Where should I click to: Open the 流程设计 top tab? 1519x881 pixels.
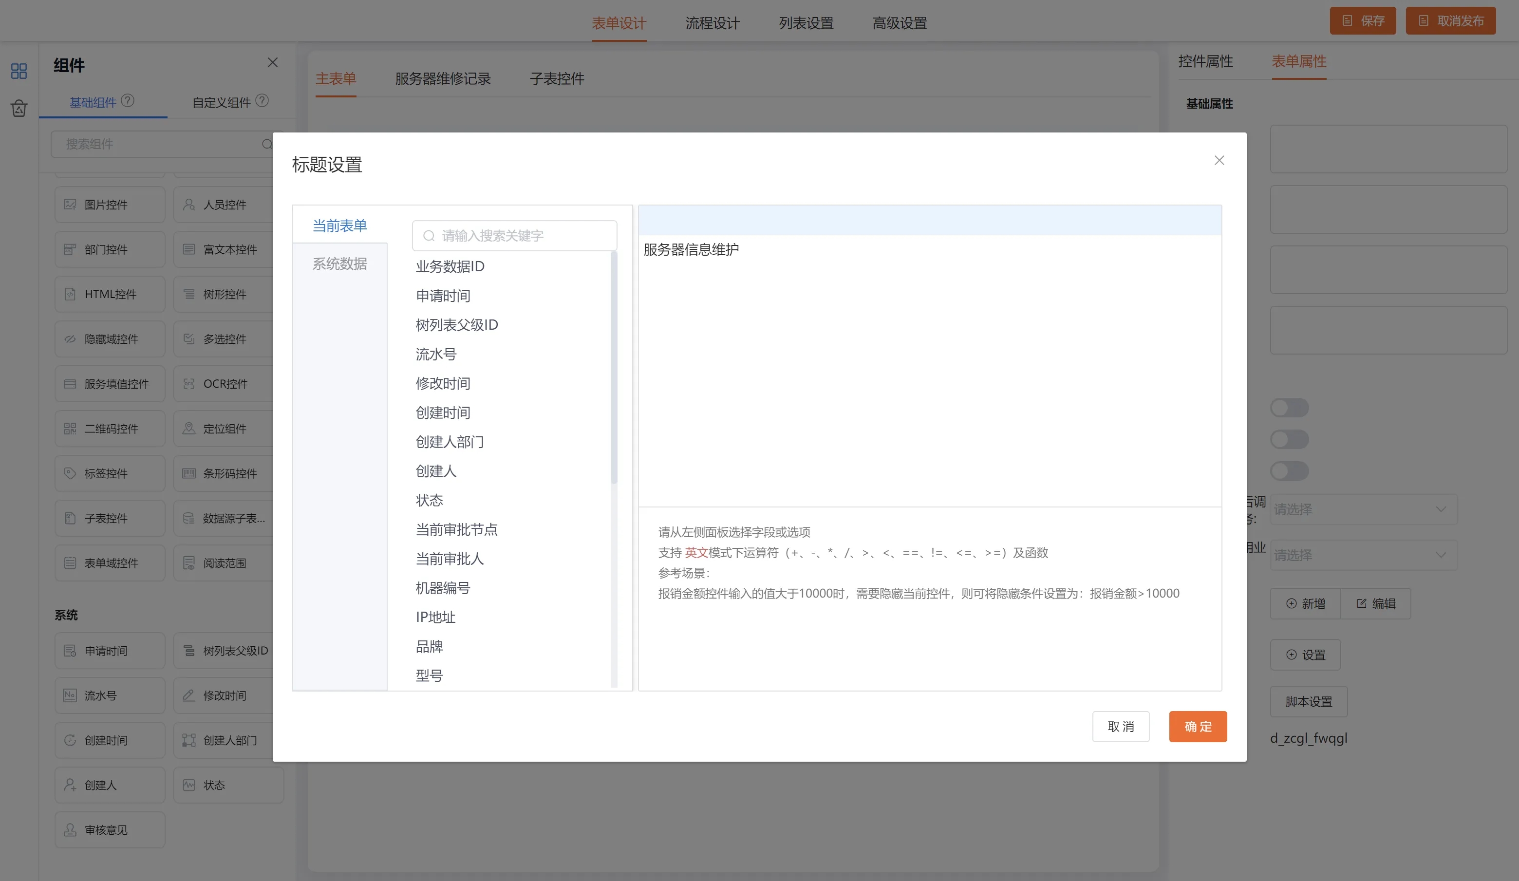[712, 23]
